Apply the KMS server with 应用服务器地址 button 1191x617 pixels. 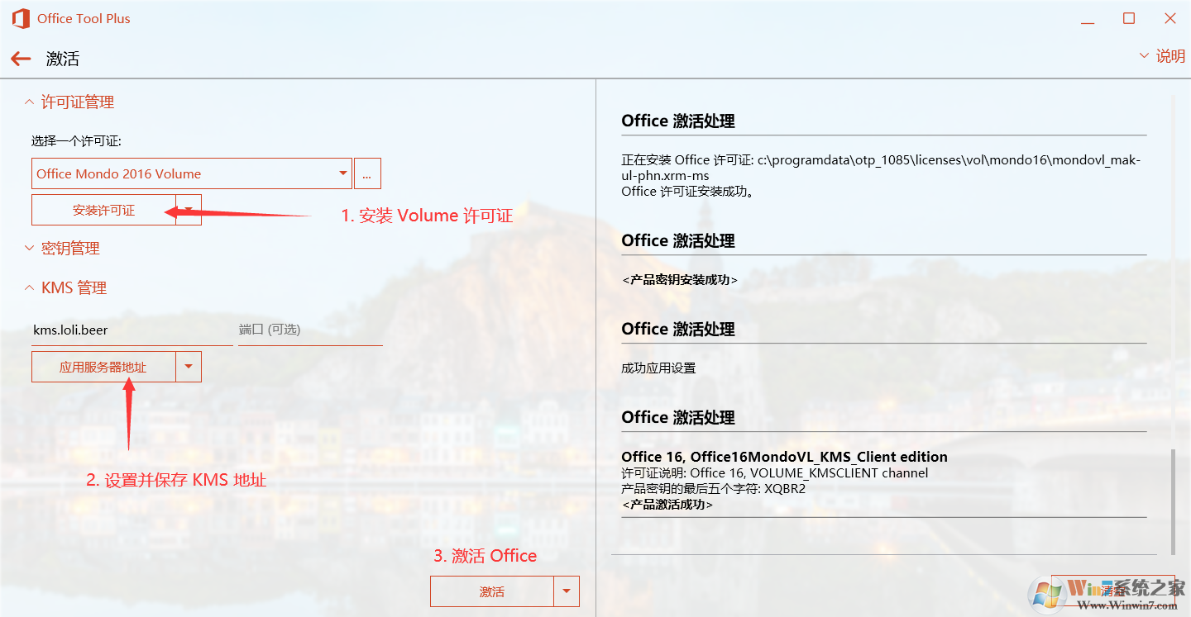[x=103, y=366]
